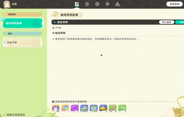Click the heart gem reward 360
This screenshot has width=184, height=117.
[x=56, y=108]
